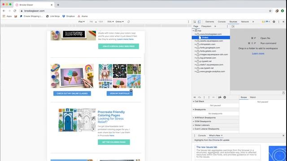This screenshot has height=161, width=287.
Task: Go back in browser history
Action: click(4, 11)
